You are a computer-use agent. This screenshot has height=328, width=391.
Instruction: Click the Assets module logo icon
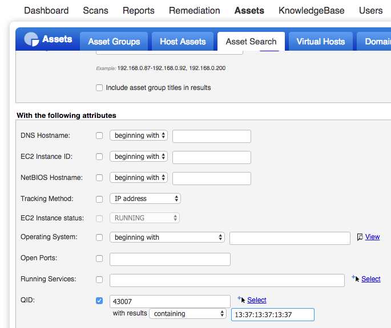(x=31, y=39)
